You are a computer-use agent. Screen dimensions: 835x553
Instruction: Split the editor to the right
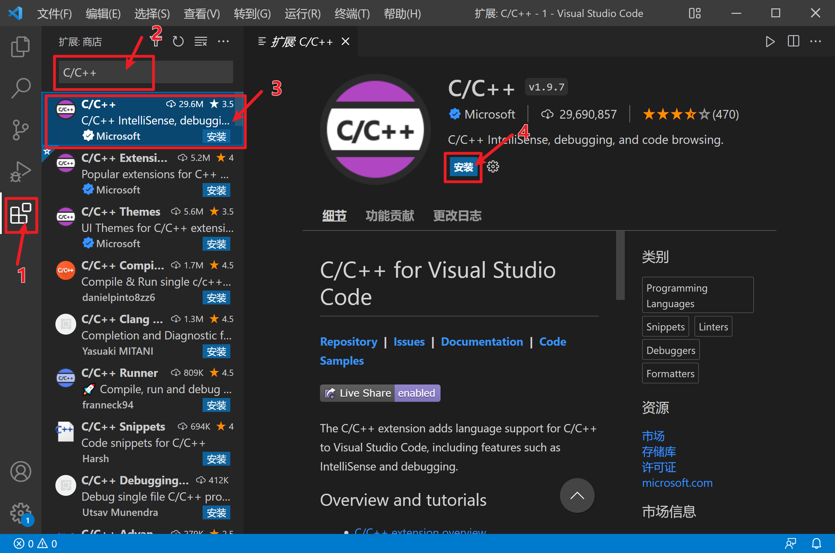coord(793,41)
